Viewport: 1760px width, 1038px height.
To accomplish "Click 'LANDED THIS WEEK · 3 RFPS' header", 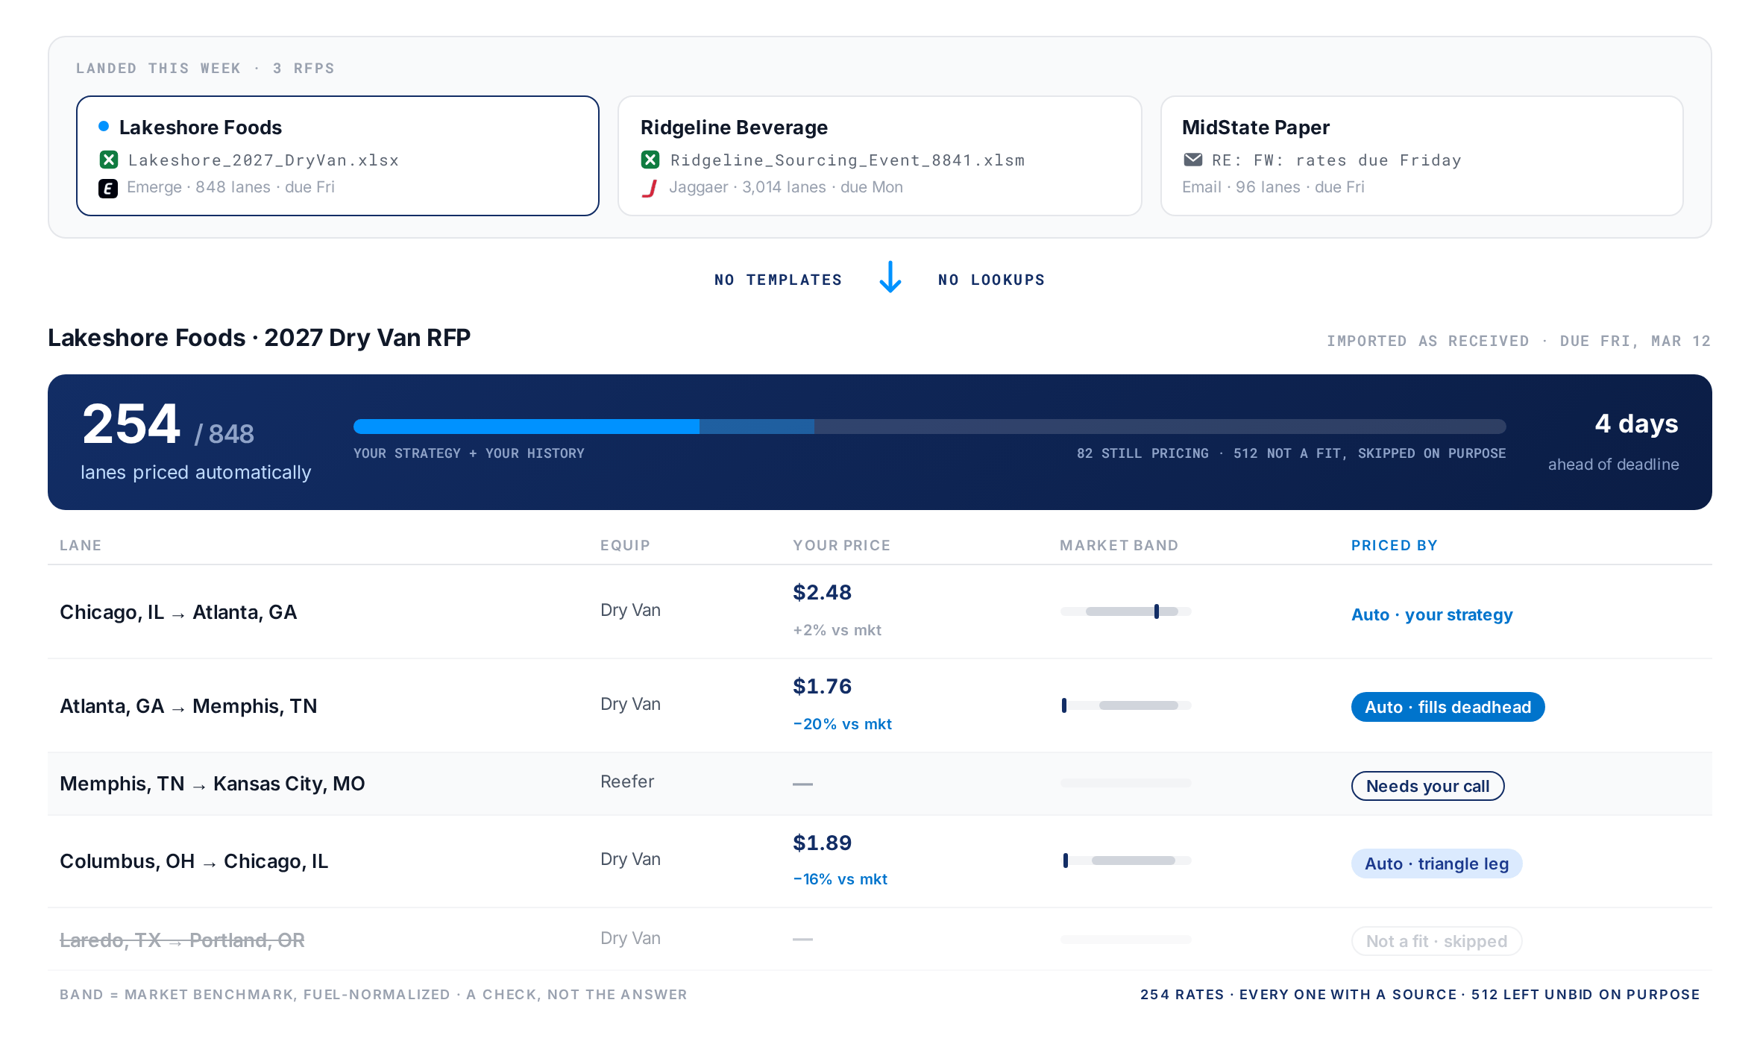I will pyautogui.click(x=205, y=68).
